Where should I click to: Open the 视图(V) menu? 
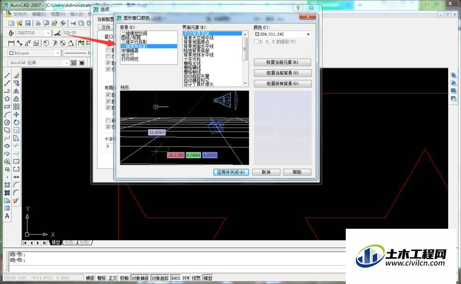58,14
